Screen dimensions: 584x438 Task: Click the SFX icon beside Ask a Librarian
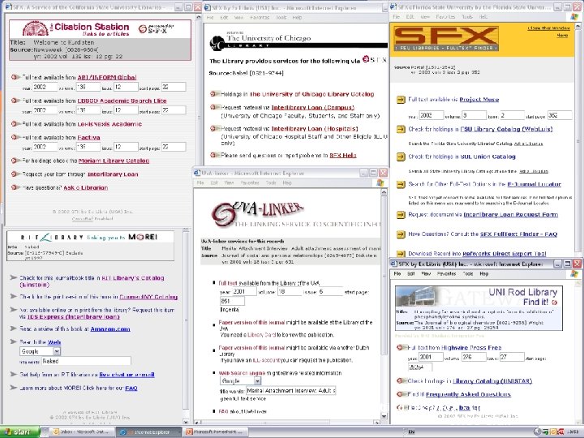tap(15, 187)
